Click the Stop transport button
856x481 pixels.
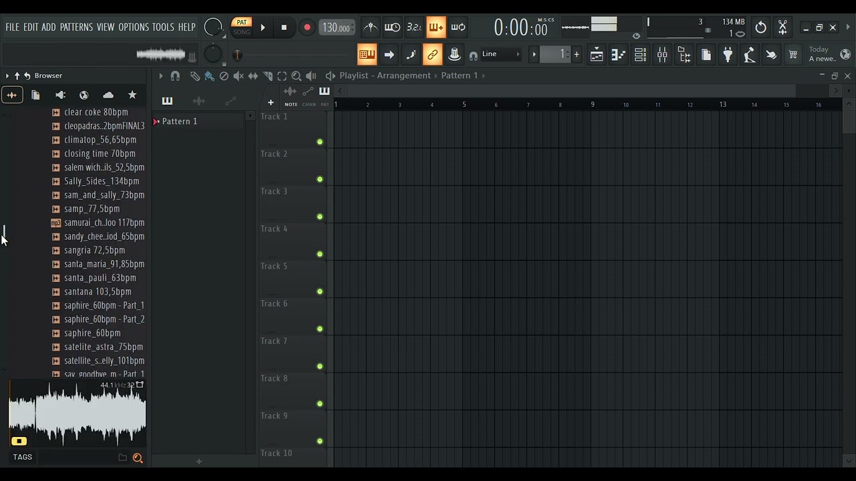pos(284,27)
